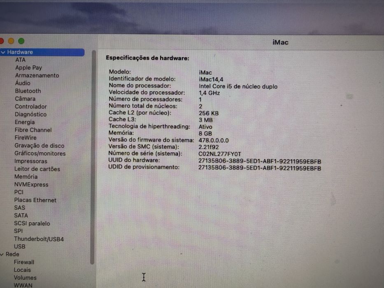Click the SMC version 2.21f92
Viewport: 384px width, 288px height.
(x=208, y=147)
